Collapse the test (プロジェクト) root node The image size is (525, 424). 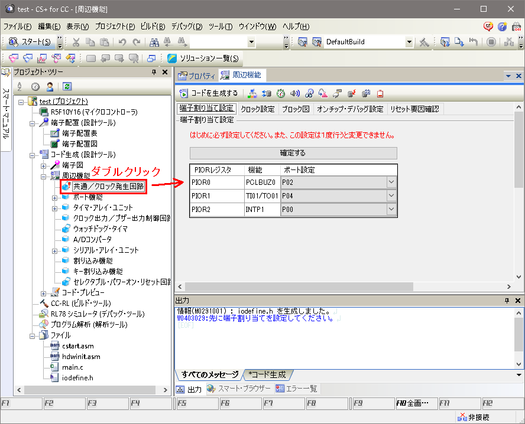pyautogui.click(x=21, y=102)
